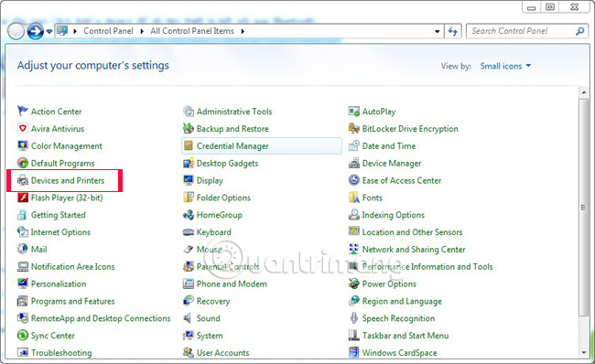Click the Sound speaker icon
This screenshot has height=364, width=595.
pyautogui.click(x=188, y=318)
